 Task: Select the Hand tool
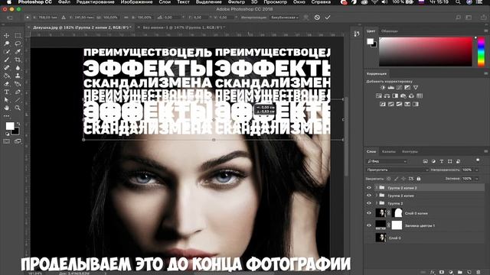(7, 108)
